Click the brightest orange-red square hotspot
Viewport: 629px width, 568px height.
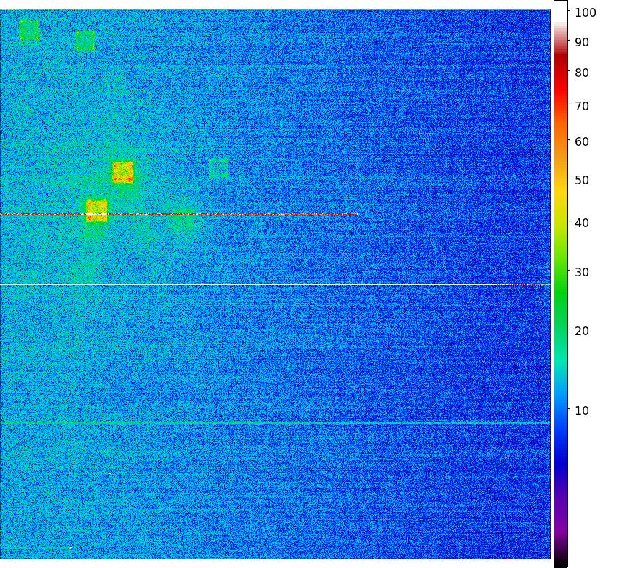point(123,173)
